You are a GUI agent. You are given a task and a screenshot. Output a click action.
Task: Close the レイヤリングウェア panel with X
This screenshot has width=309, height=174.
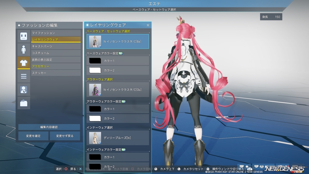point(148,25)
